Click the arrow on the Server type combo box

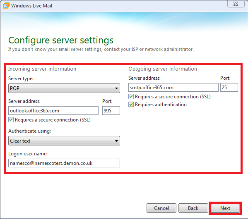[117, 88]
